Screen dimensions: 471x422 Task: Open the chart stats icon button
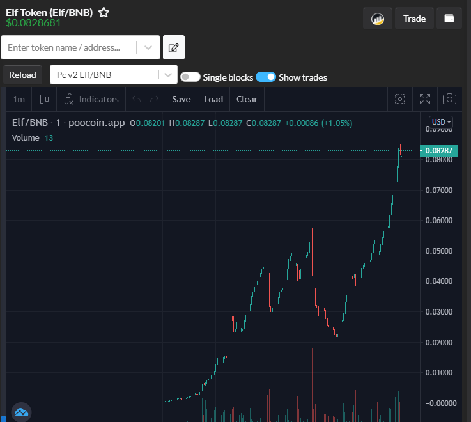coord(378,19)
